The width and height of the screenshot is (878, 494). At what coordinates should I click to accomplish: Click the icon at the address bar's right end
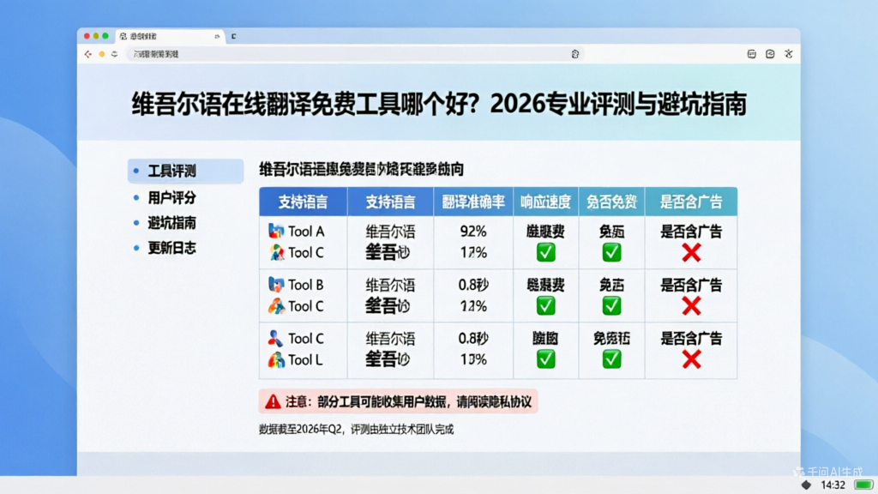[575, 54]
